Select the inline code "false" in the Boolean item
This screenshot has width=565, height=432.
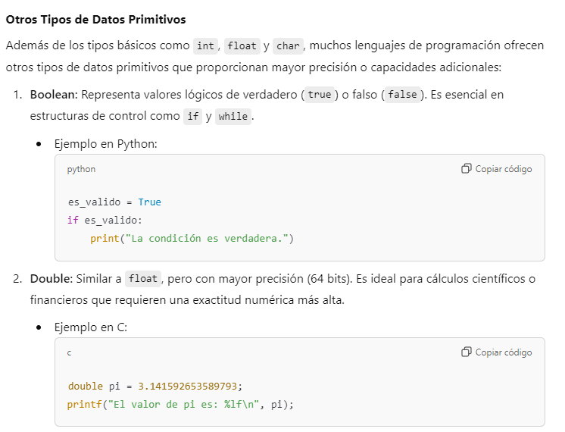point(402,95)
